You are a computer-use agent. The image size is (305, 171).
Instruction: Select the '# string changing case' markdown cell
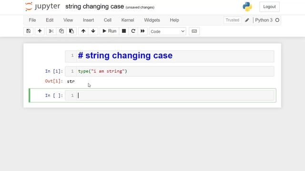(170, 56)
